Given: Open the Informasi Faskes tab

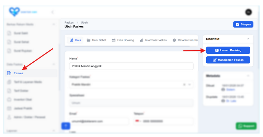Looking at the screenshot, I should (153, 40).
